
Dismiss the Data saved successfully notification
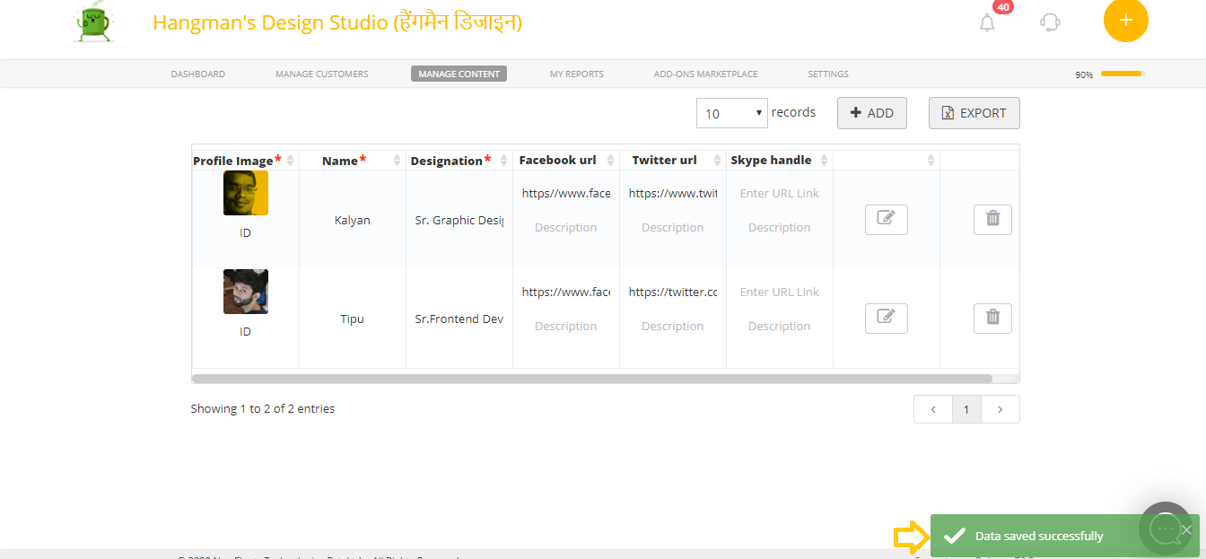1186,529
